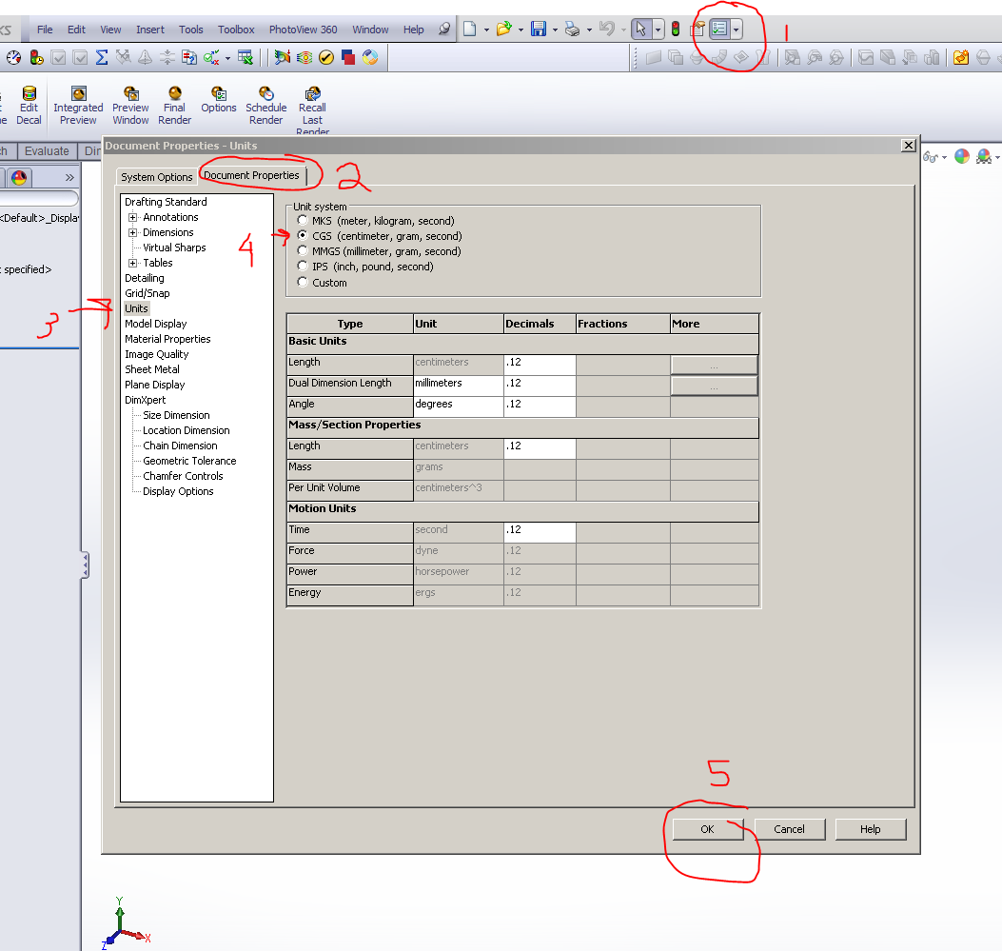Viewport: 1002px width, 951px height.
Task: Open the dropdown arrow next to Print
Action: [x=589, y=30]
